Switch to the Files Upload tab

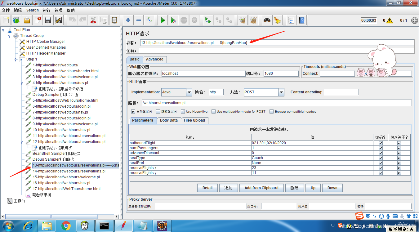pyautogui.click(x=194, y=120)
